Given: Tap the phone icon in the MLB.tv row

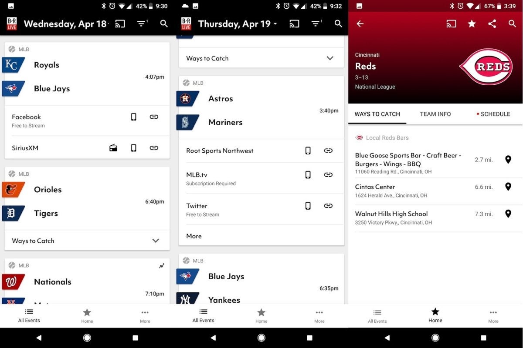Looking at the screenshot, I should pos(308,175).
